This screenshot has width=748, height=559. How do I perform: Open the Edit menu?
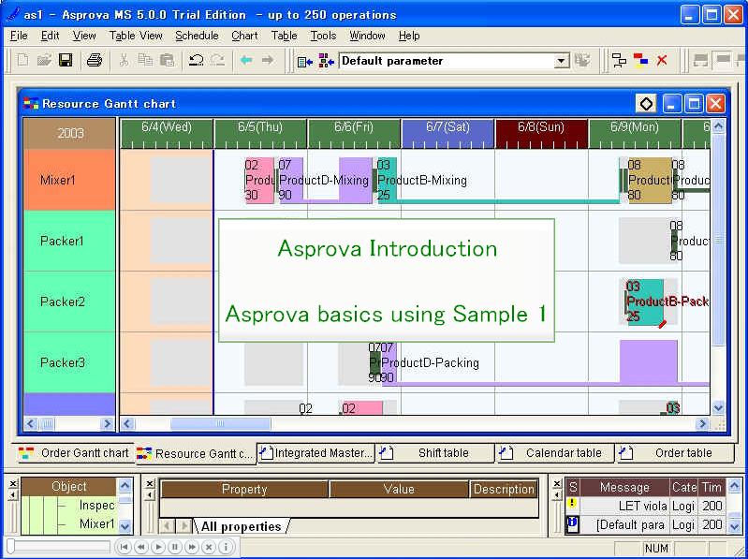pos(50,36)
